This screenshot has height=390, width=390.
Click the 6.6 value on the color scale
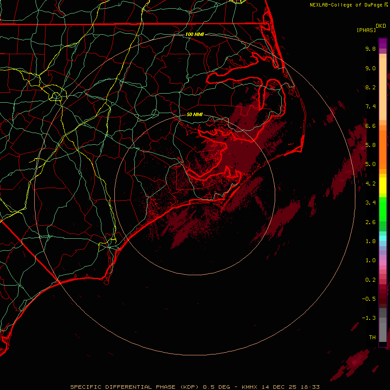370,126
